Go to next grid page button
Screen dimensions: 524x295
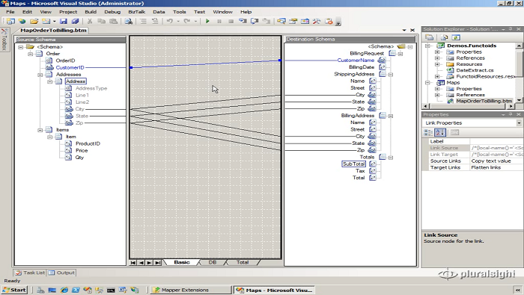[x=149, y=263]
